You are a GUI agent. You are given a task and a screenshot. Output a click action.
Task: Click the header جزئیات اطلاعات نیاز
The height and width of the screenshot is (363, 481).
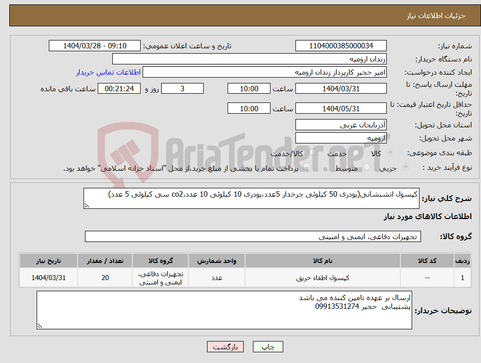[436, 16]
